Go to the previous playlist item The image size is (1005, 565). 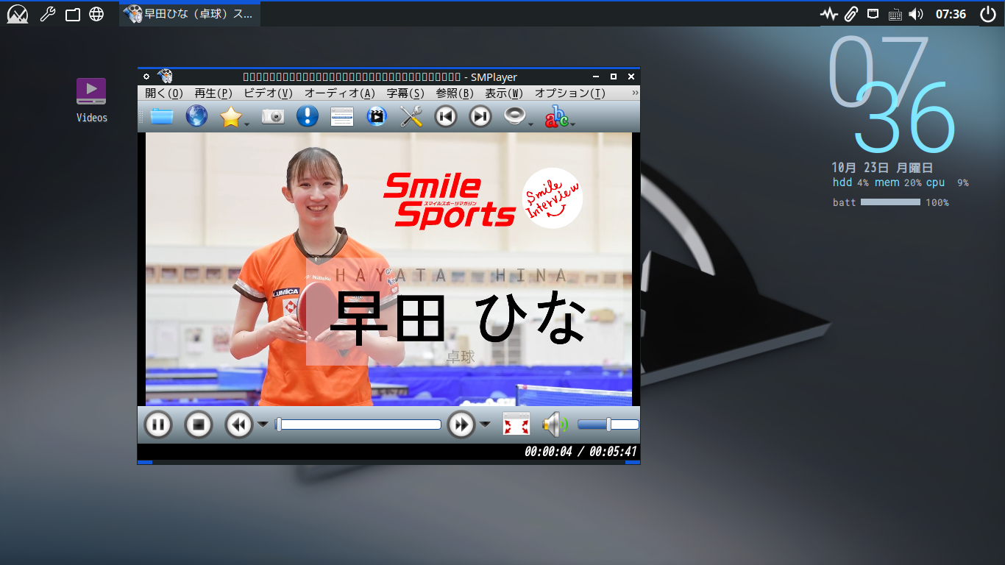tap(446, 116)
